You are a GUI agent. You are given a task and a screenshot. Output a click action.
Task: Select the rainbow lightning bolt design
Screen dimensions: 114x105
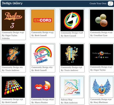tap(72, 20)
